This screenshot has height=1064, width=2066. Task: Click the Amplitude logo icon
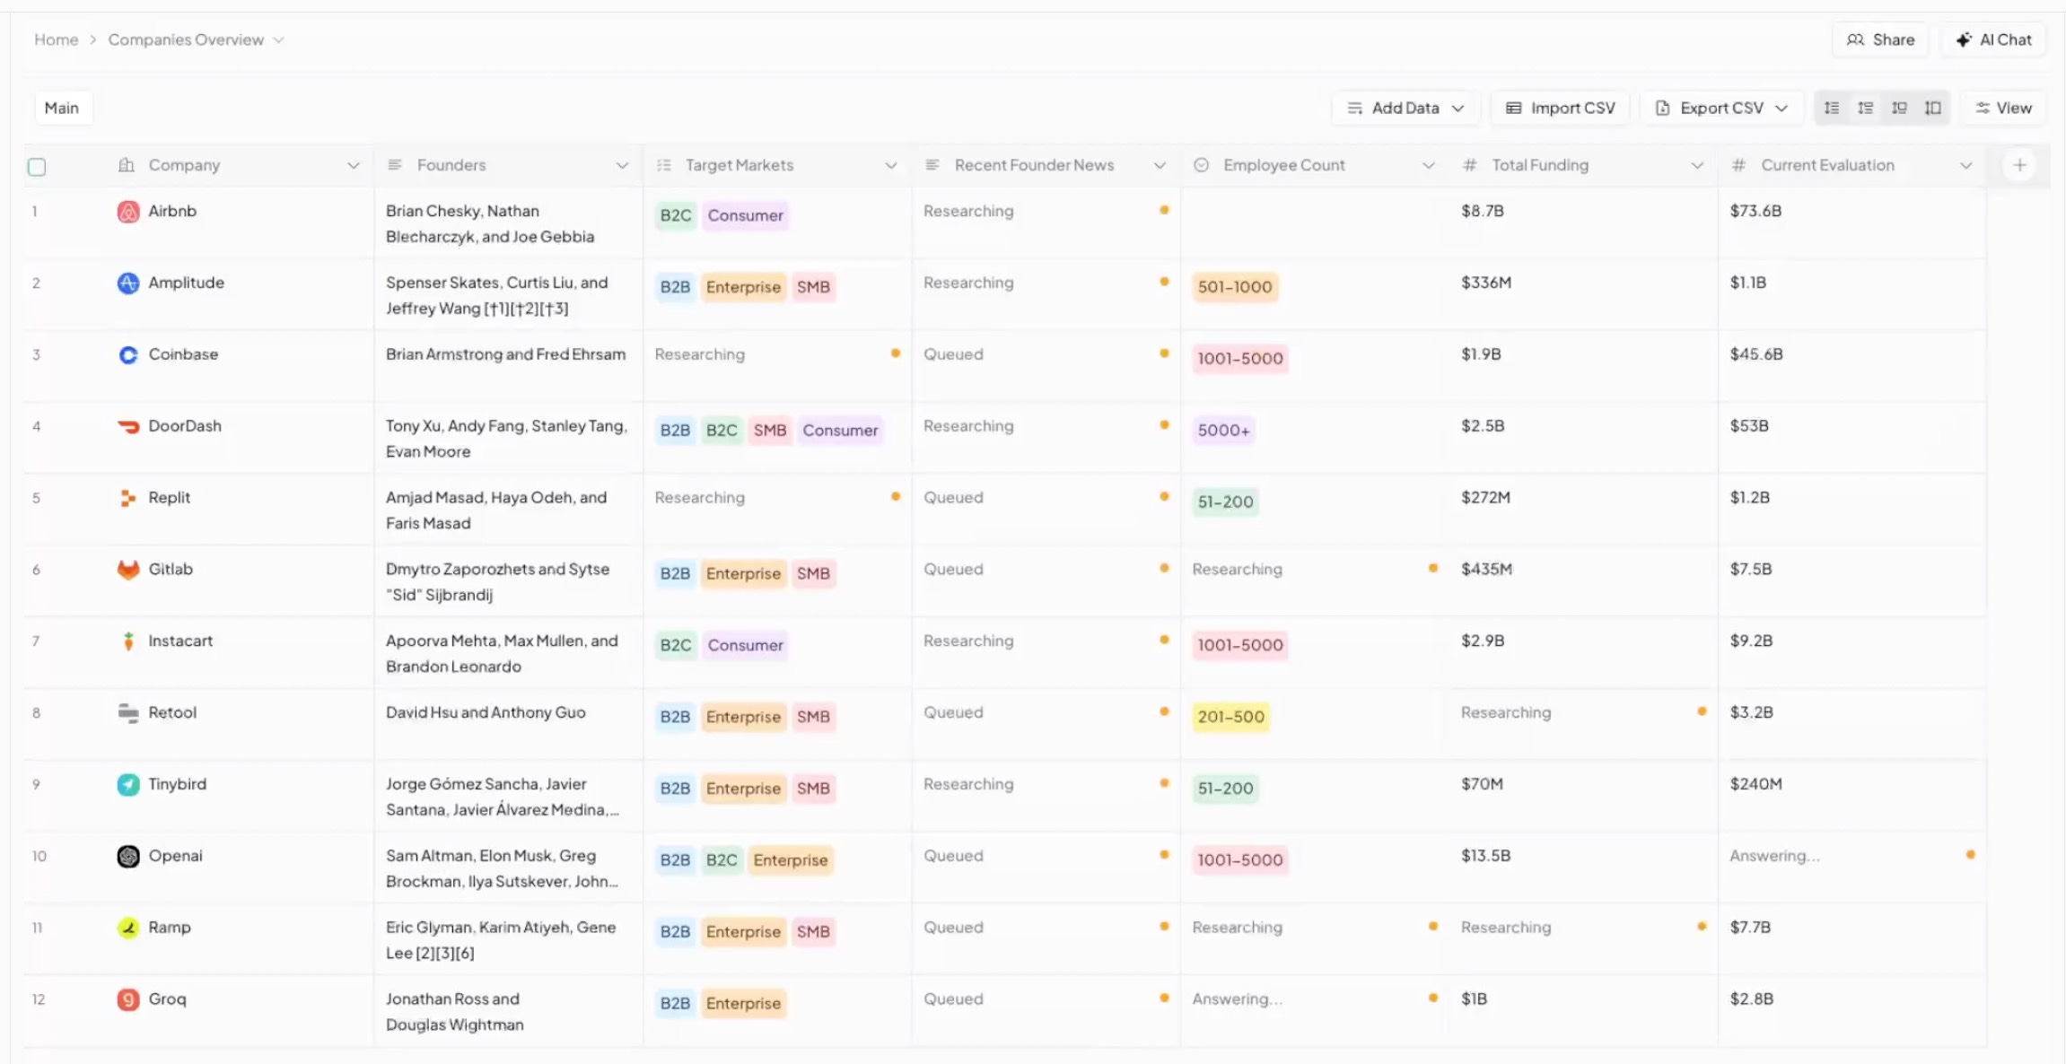click(x=128, y=283)
